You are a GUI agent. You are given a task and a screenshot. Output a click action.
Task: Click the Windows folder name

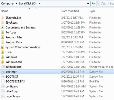[x=11, y=57]
